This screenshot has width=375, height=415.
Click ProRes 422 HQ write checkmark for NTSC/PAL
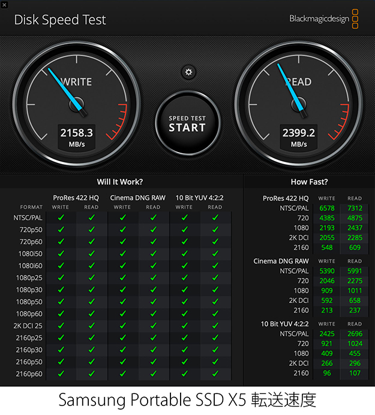coord(61,218)
